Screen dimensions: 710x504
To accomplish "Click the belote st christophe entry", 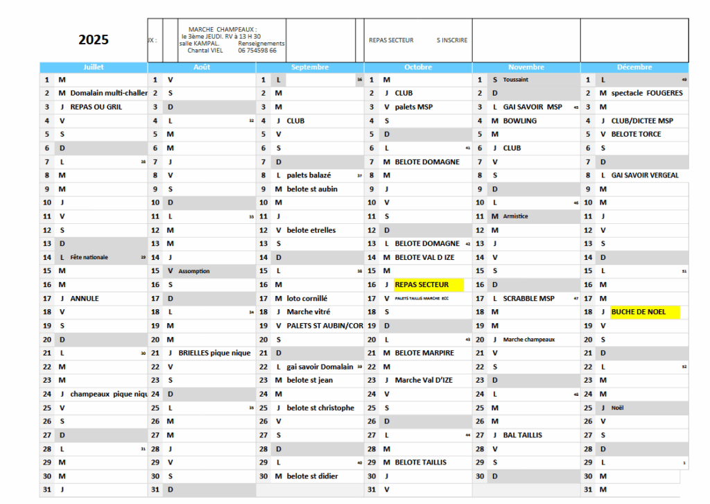I will (x=320, y=408).
